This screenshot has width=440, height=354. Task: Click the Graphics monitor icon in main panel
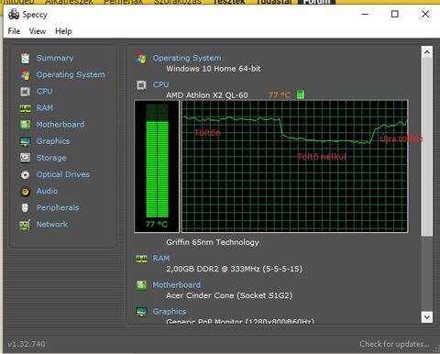click(x=141, y=312)
